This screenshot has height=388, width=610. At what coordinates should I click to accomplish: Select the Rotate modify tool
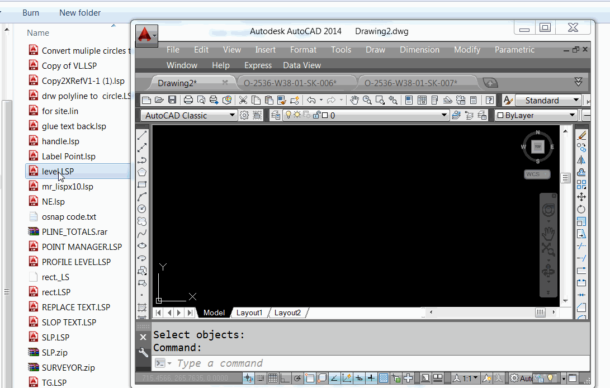(x=581, y=209)
